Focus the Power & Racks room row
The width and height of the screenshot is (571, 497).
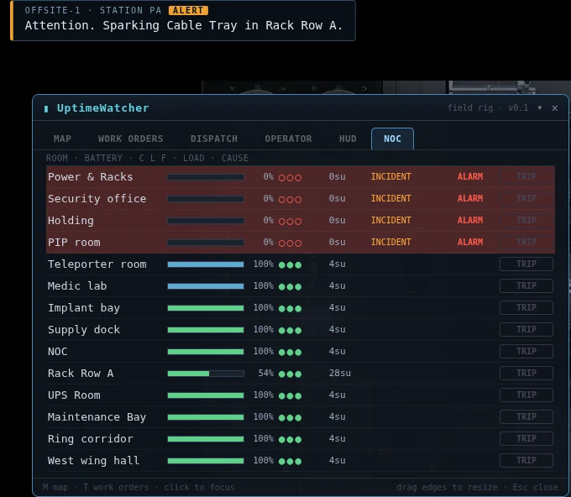point(301,176)
